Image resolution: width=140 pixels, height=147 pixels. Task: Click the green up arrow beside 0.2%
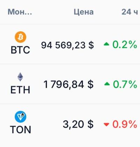click(x=106, y=44)
